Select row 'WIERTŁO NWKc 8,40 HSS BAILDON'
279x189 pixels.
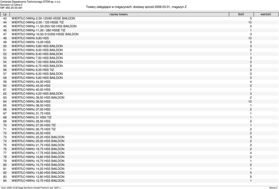[139, 54]
